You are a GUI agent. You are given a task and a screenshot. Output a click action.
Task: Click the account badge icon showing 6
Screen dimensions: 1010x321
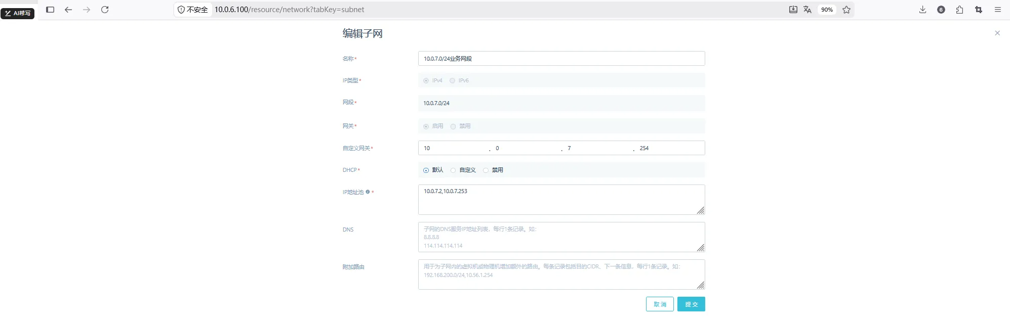point(941,10)
